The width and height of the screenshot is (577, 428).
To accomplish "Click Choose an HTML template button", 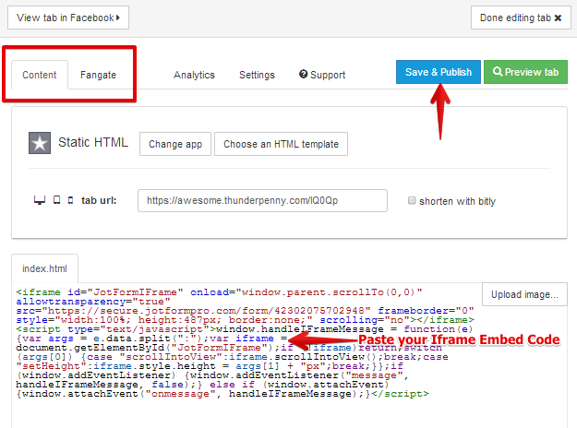I will [282, 144].
